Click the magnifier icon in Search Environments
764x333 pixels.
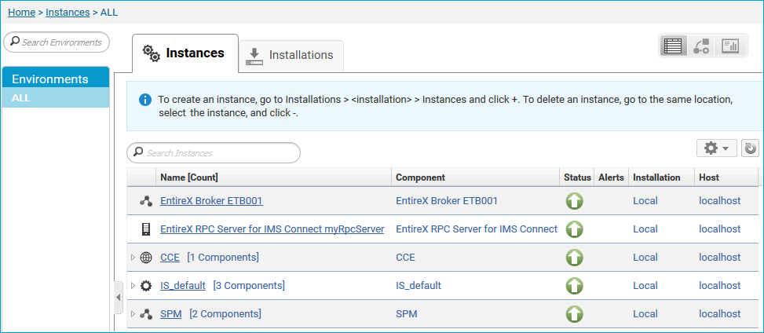(x=15, y=42)
